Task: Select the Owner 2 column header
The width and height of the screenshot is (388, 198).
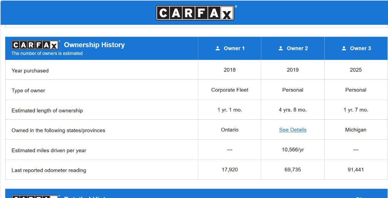Action: [293, 48]
